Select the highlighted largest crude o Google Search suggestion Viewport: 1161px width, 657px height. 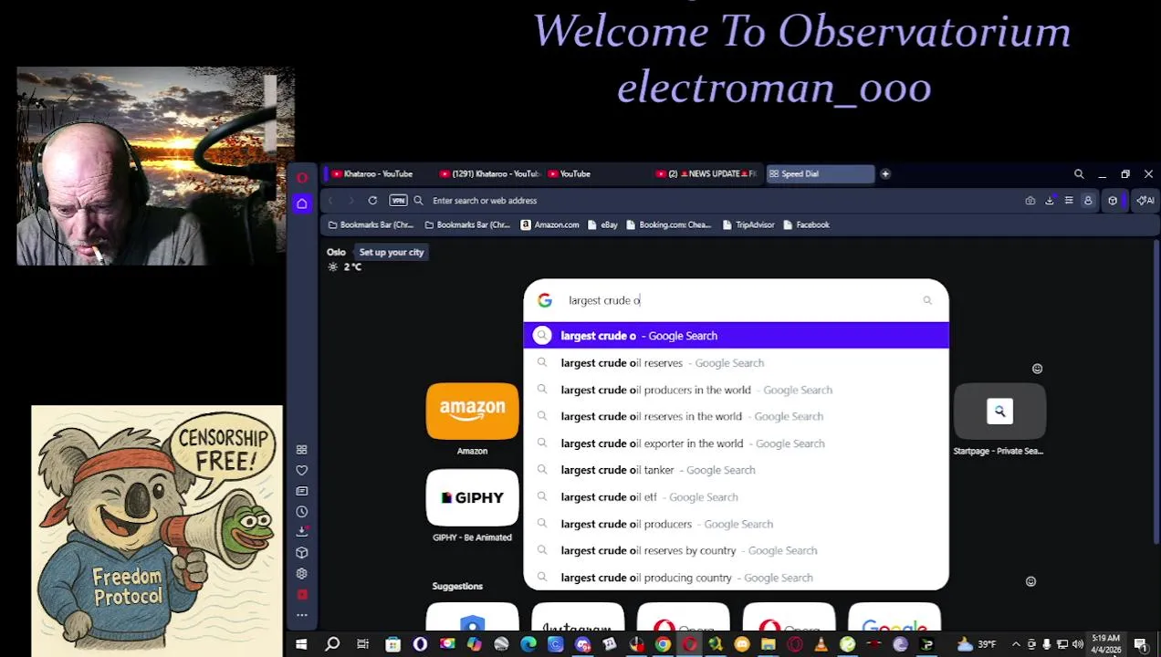click(737, 336)
